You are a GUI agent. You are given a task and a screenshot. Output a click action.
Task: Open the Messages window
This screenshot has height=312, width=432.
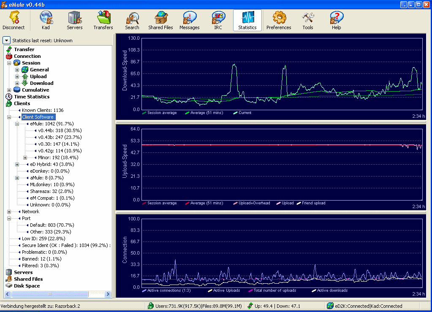(189, 20)
